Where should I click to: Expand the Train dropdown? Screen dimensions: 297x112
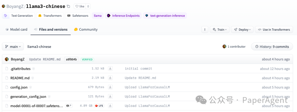220,30
